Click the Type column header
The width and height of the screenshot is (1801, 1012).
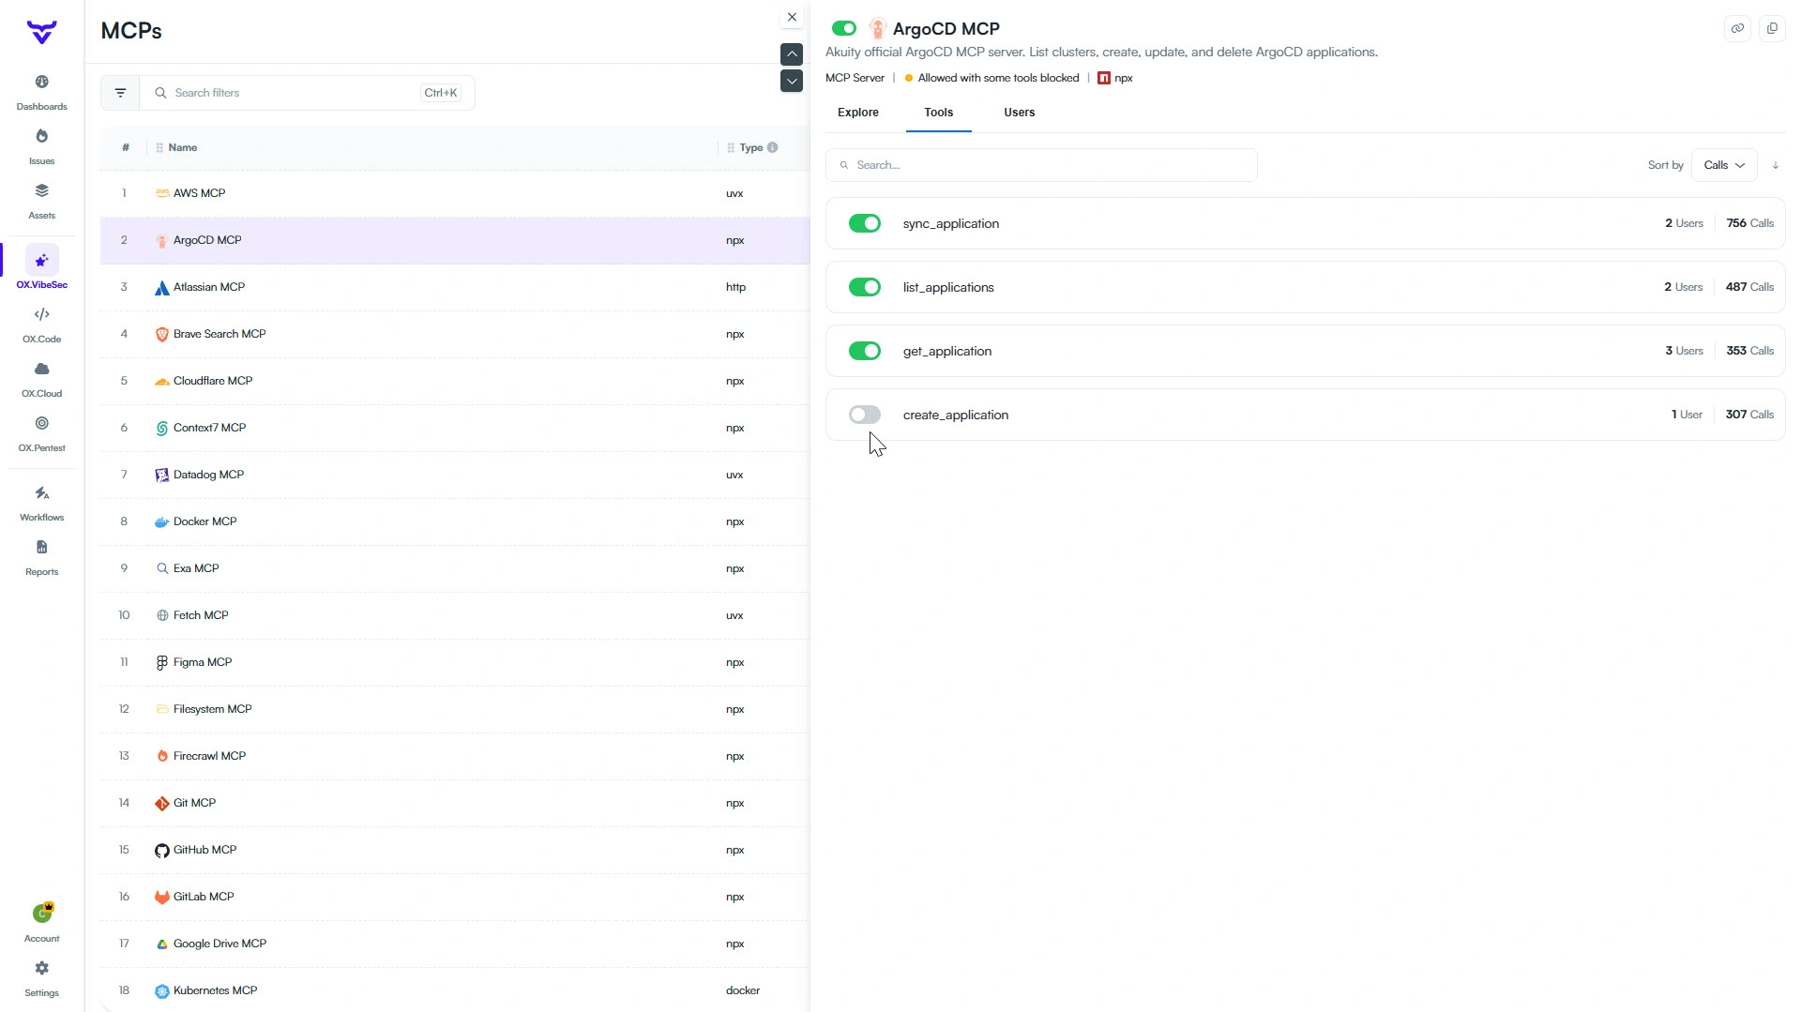[x=750, y=147]
